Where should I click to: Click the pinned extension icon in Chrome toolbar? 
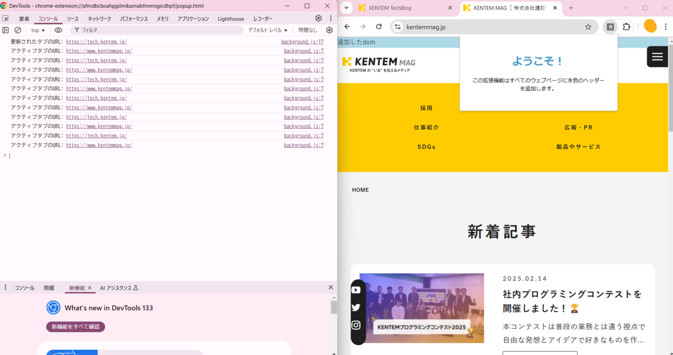[610, 27]
